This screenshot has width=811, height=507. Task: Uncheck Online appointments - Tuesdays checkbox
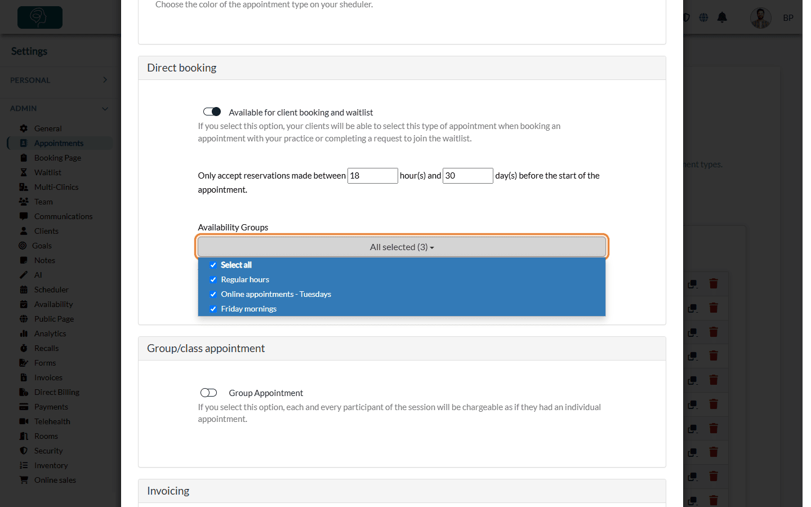(213, 294)
